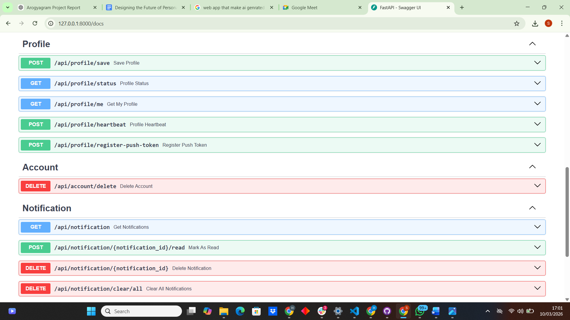Expand GET /api/notification endpoint chevron

pyautogui.click(x=537, y=227)
